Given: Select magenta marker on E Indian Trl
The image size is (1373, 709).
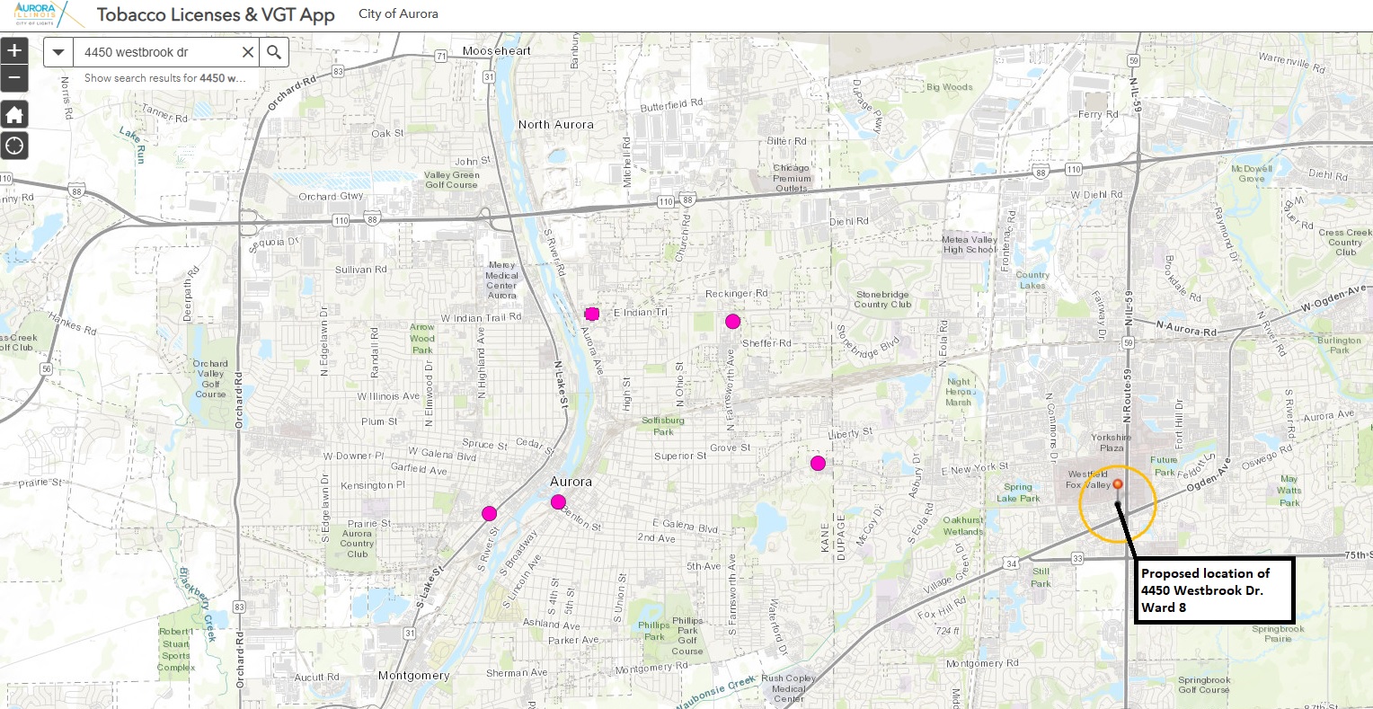Looking at the screenshot, I should tap(591, 314).
